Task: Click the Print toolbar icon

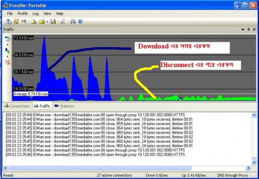Action: click(x=73, y=22)
